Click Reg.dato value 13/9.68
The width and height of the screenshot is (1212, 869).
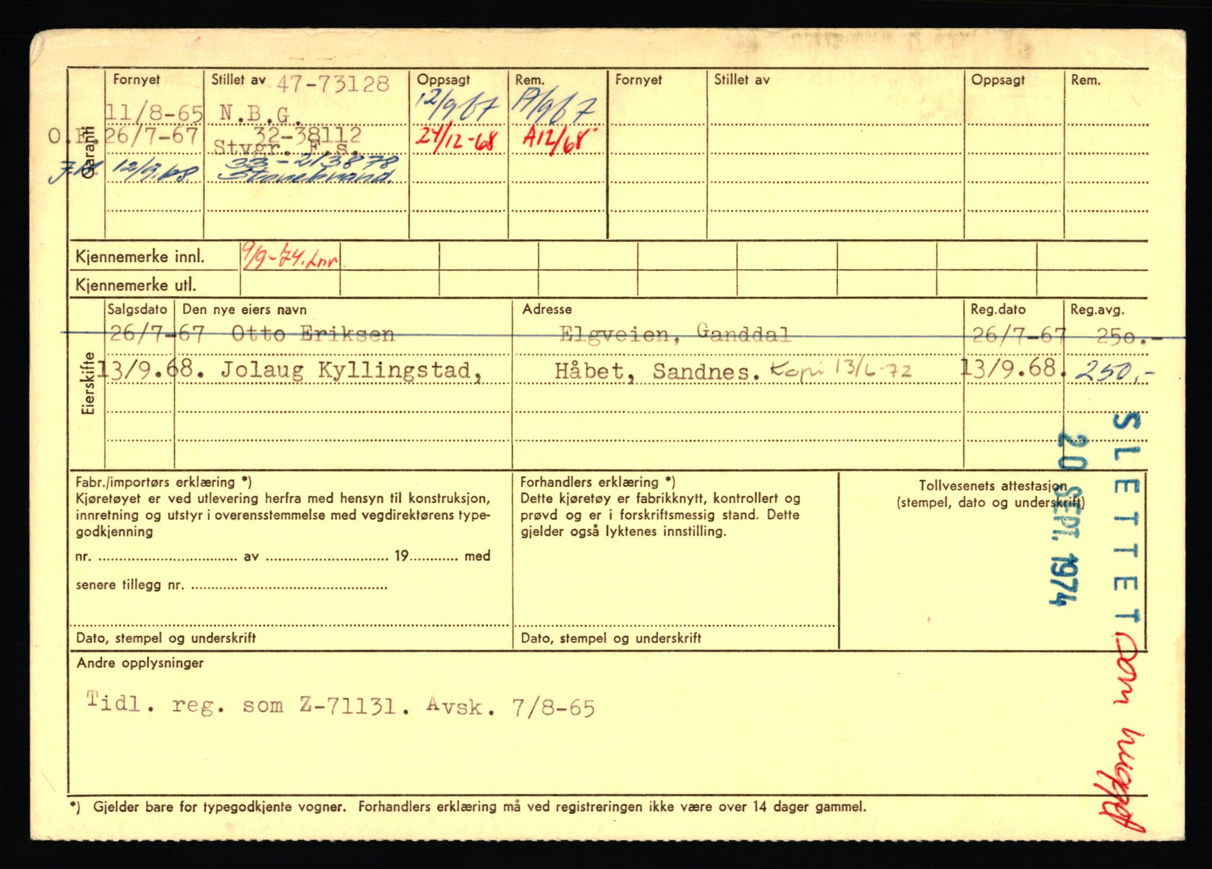point(1014,369)
